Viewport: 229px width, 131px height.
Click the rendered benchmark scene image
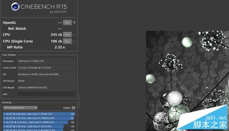[187, 81]
